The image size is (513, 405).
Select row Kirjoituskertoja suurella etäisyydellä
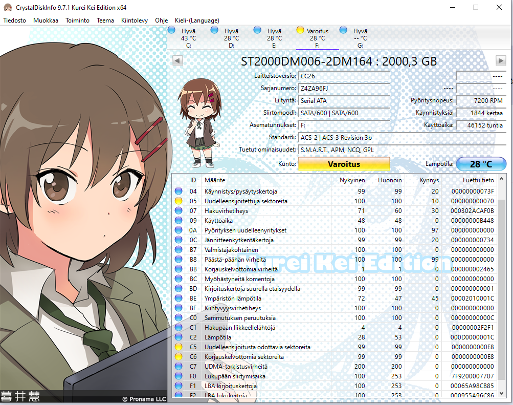[x=334, y=288]
